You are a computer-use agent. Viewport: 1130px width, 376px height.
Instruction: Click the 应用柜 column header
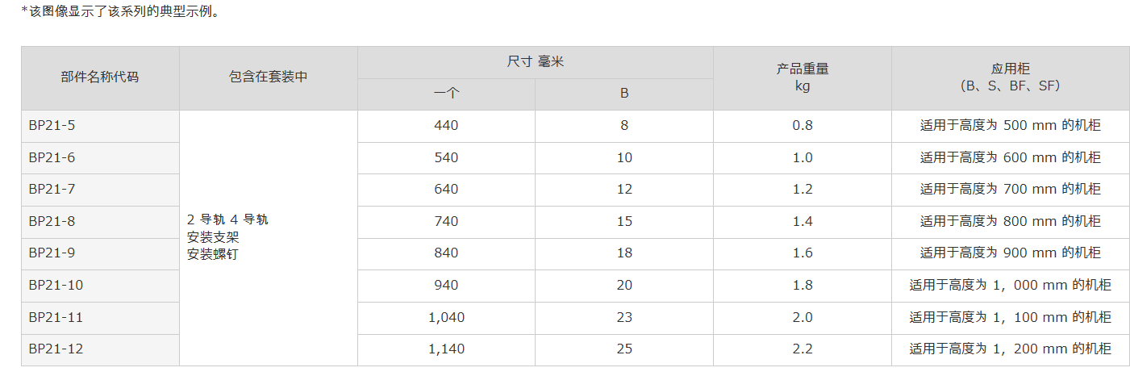1011,78
